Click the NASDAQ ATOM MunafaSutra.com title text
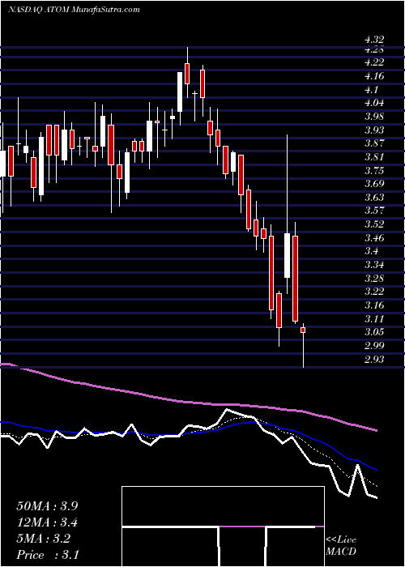405x567 pixels. tap(74, 10)
